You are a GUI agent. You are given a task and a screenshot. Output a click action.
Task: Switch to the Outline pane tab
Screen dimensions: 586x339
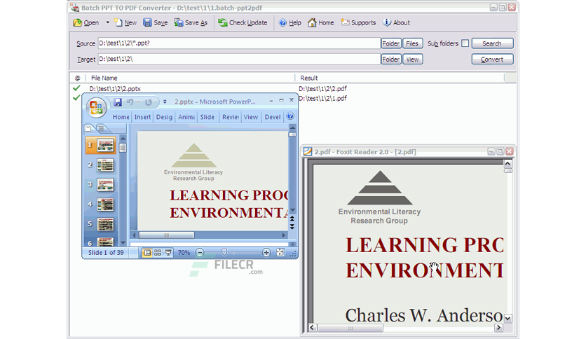[x=101, y=129]
